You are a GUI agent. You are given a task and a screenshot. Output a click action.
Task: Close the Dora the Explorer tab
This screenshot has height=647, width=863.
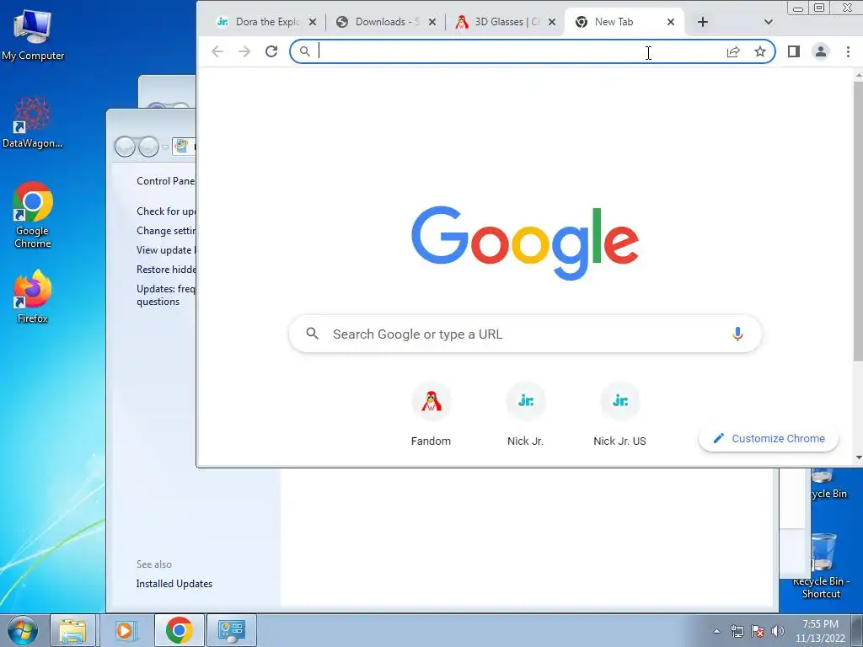coord(313,22)
